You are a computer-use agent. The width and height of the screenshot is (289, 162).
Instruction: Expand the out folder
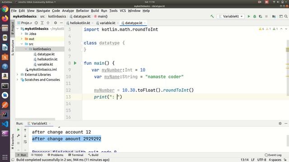(22, 39)
